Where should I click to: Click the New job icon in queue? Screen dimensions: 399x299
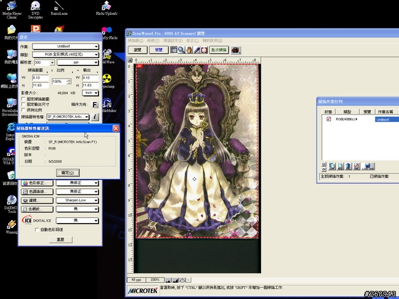point(340,166)
